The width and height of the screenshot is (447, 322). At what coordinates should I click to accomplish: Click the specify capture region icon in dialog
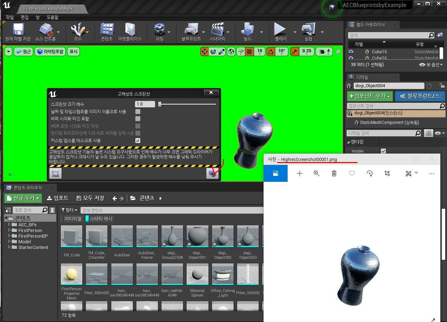[x=55, y=173]
